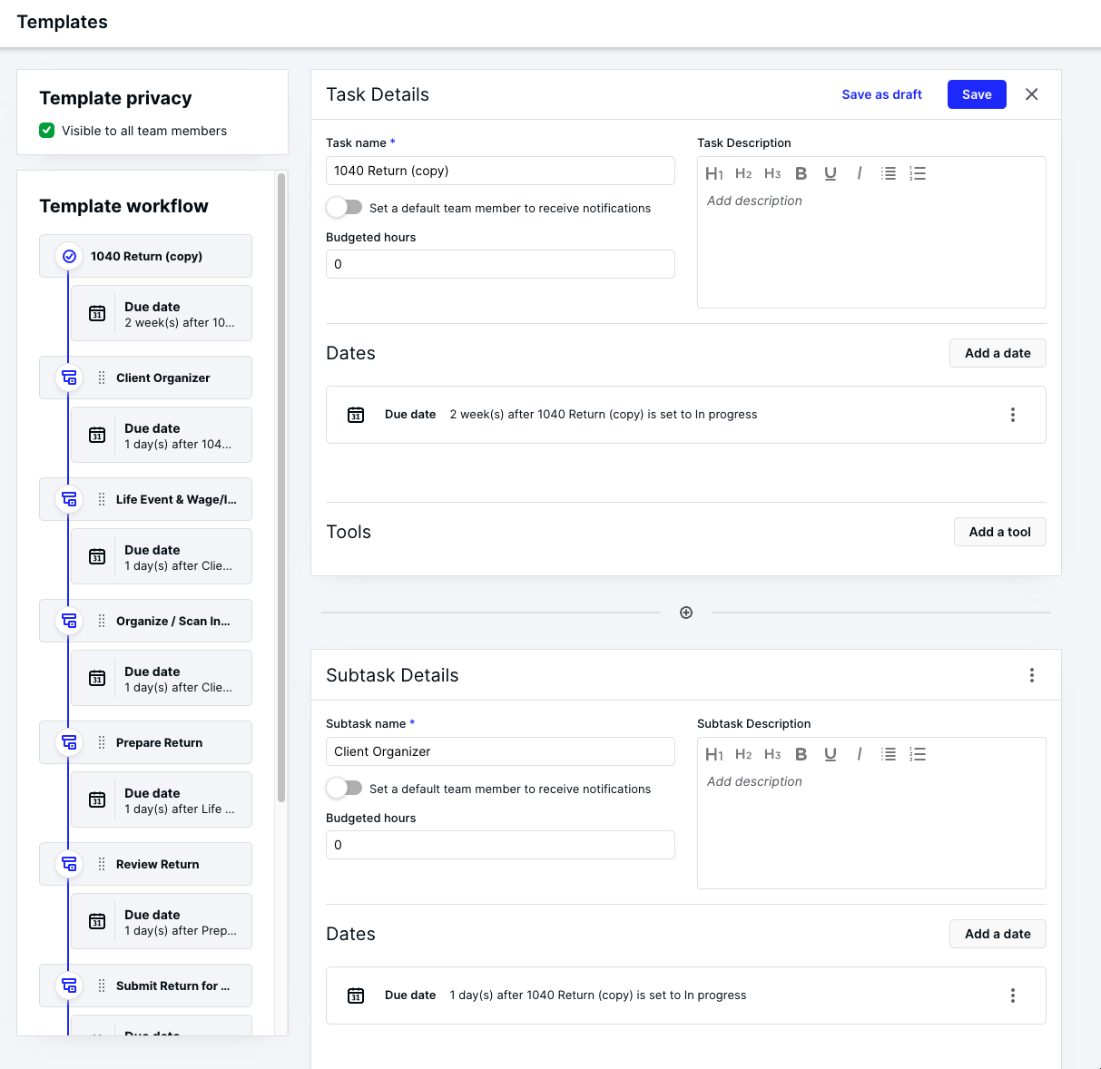This screenshot has width=1101, height=1069.
Task: Insert a bulleted list in Subtask Description
Action: pyautogui.click(x=889, y=754)
